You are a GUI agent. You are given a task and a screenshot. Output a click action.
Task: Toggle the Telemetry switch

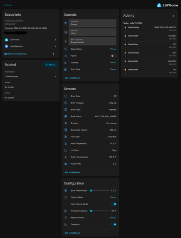pyautogui.click(x=114, y=225)
